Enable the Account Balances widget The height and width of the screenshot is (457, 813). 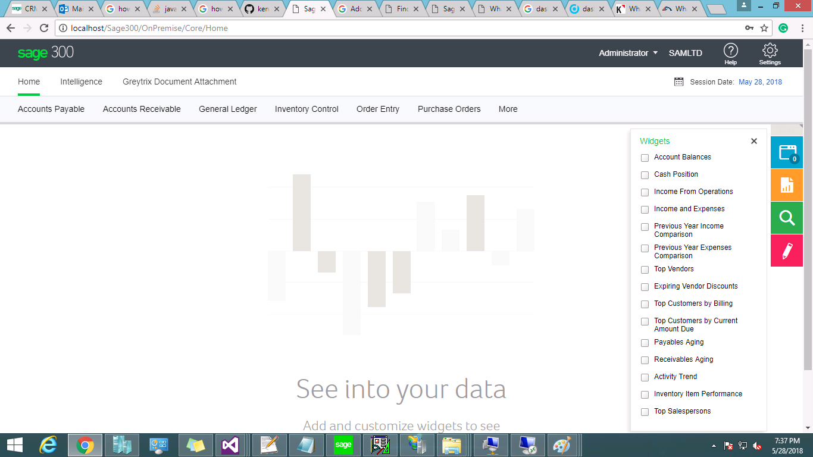pyautogui.click(x=645, y=158)
